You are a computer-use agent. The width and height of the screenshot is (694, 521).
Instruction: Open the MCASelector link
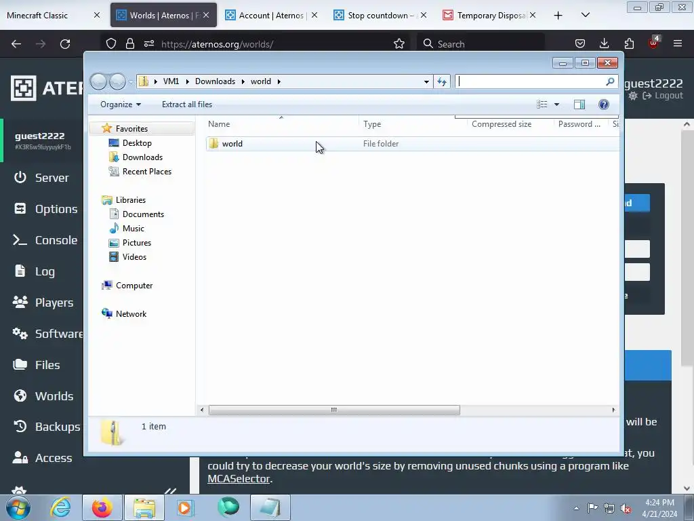click(239, 479)
